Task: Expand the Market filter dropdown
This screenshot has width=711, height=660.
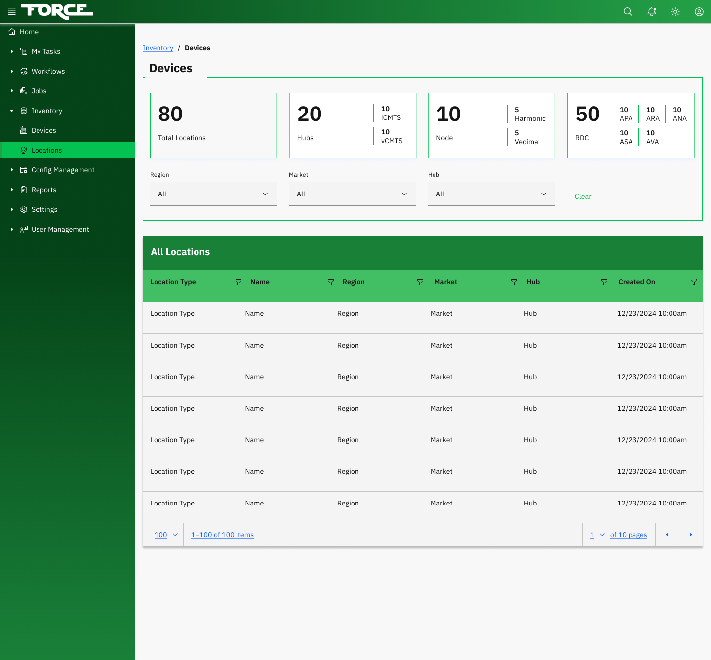Action: tap(352, 194)
